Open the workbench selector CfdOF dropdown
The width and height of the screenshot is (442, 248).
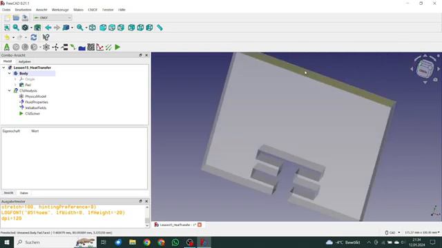click(x=52, y=18)
